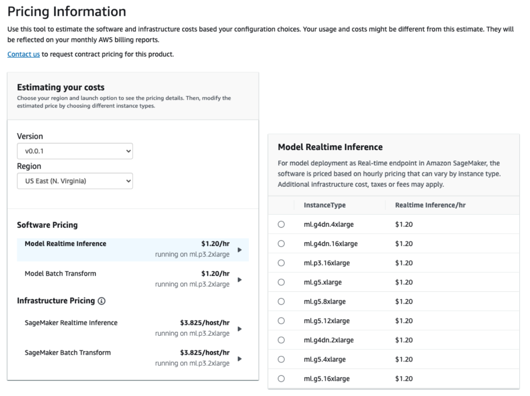Click the $3.825/host/hr SageMaker Realtime Inference price
This screenshot has height=396, width=530.
point(205,323)
